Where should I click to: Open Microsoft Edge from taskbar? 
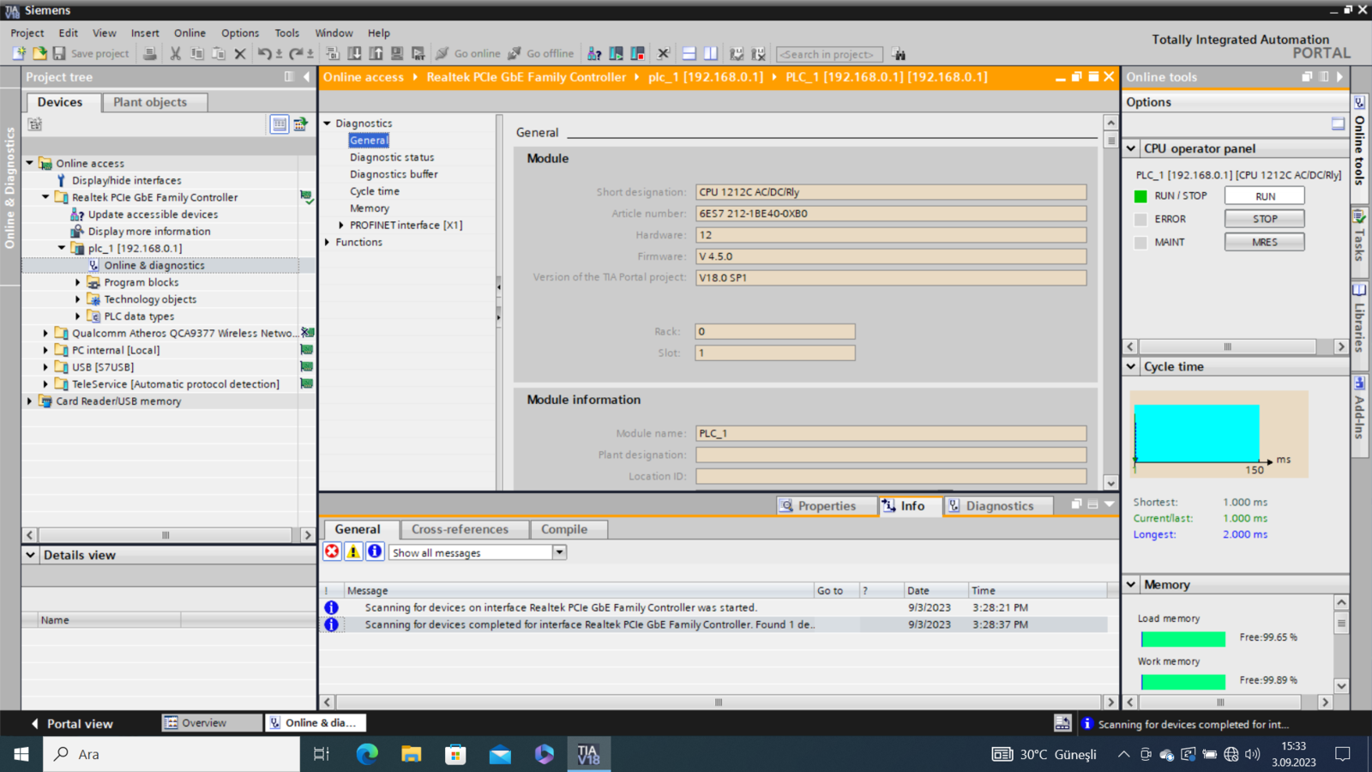[x=367, y=754]
